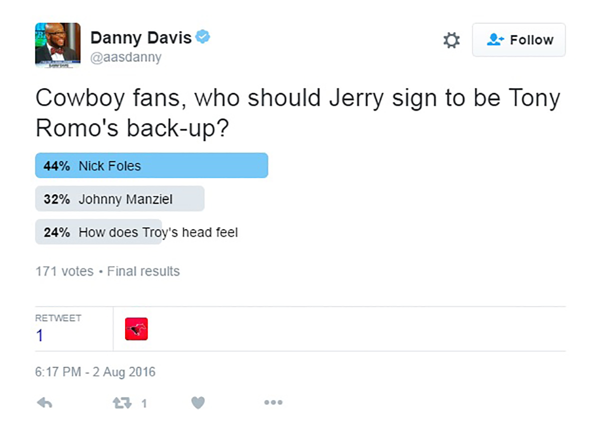Open Follow button dropdown options

pos(518,40)
